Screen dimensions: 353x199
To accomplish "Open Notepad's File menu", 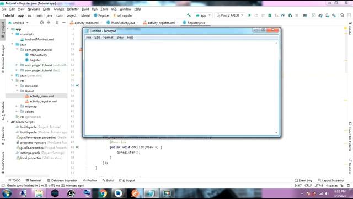I will point(88,38).
